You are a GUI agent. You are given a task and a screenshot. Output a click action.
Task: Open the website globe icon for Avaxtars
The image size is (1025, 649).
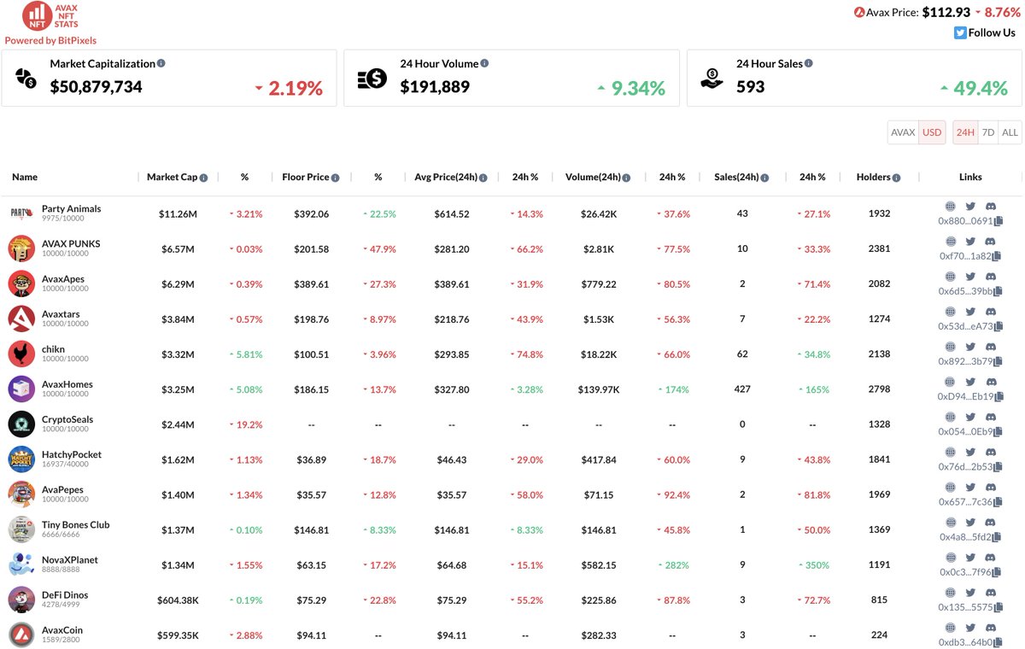point(950,312)
